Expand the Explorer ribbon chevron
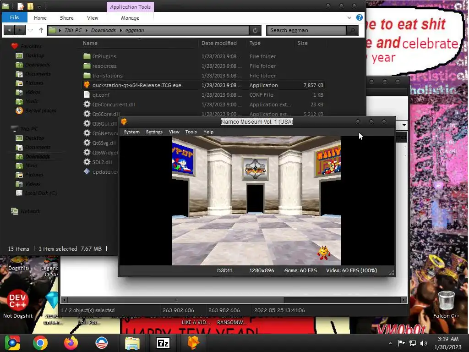 coord(349,18)
